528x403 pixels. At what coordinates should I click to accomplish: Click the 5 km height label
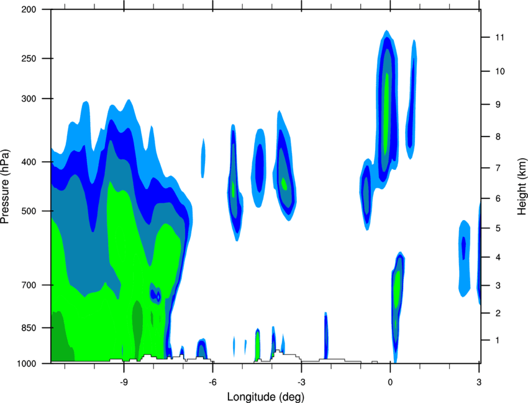[498, 229]
